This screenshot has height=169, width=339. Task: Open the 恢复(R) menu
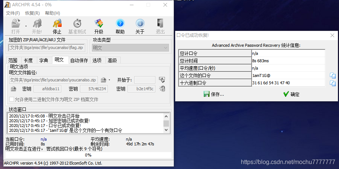(x=32, y=13)
